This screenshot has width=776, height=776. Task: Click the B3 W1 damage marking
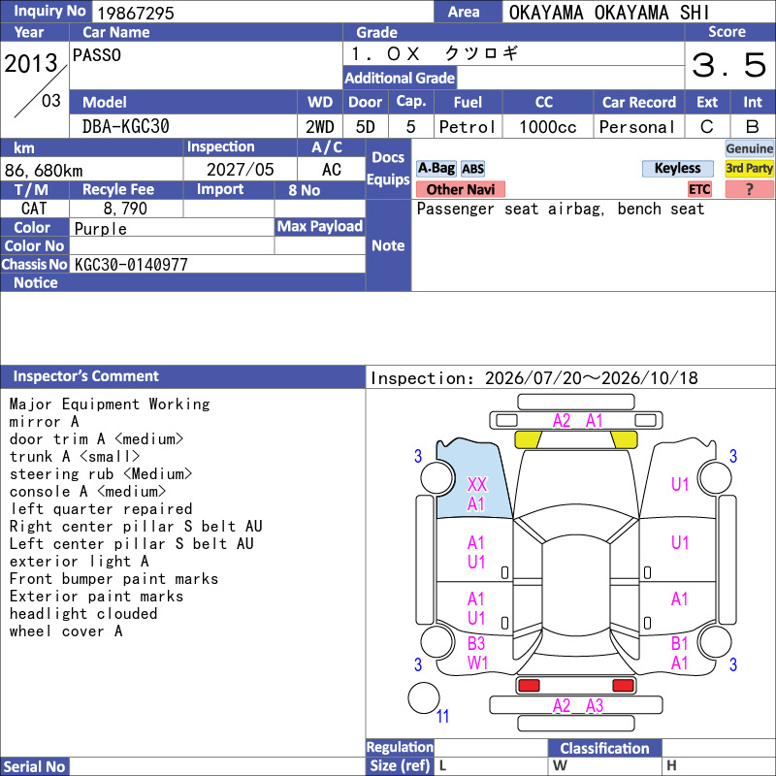tap(477, 653)
